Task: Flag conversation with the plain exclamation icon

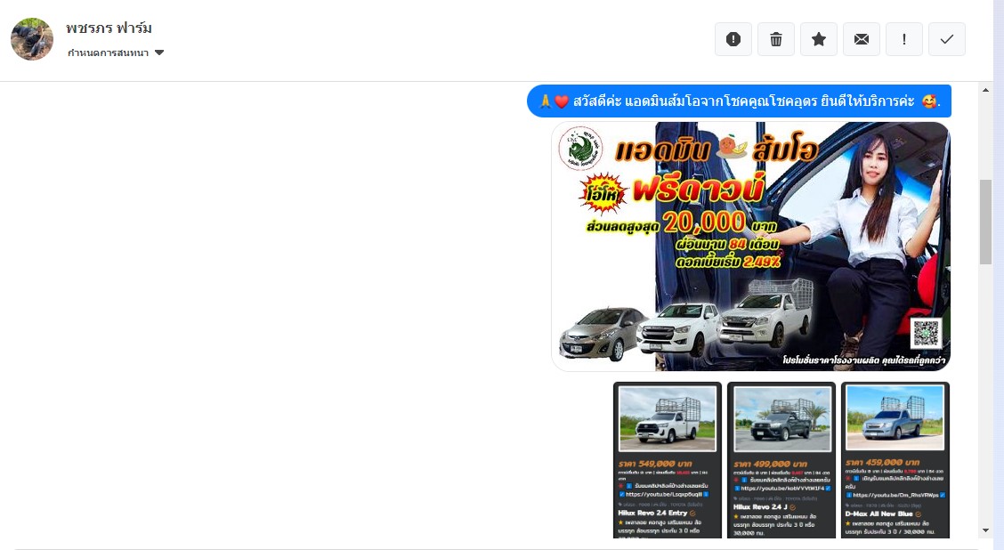Action: click(904, 39)
